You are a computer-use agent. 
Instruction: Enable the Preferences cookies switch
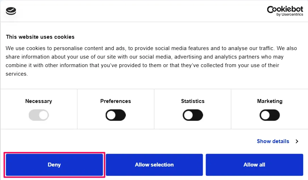[x=116, y=115]
